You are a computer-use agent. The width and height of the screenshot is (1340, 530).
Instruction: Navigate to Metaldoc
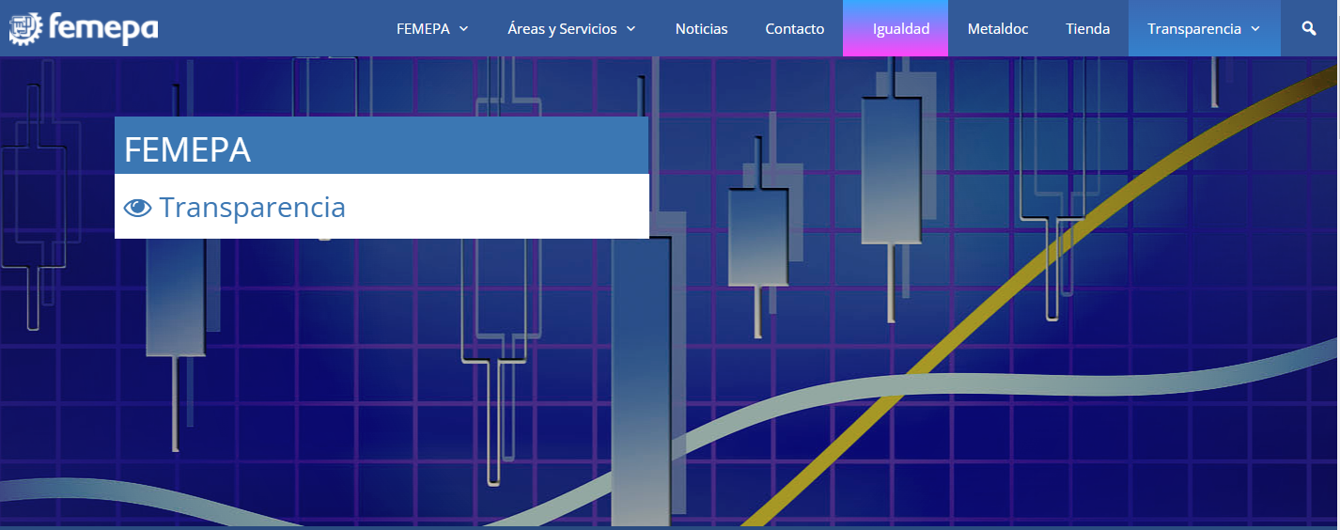click(997, 29)
